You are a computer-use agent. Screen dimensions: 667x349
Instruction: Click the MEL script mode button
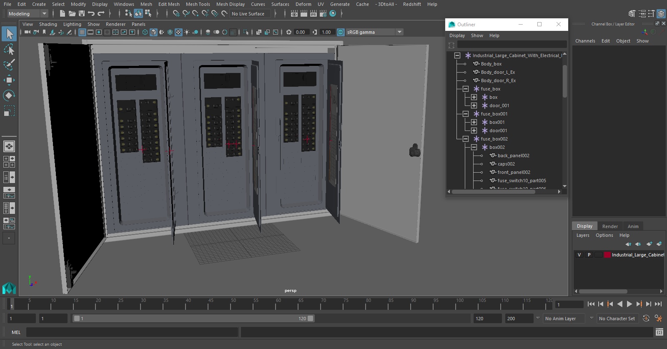(16, 332)
